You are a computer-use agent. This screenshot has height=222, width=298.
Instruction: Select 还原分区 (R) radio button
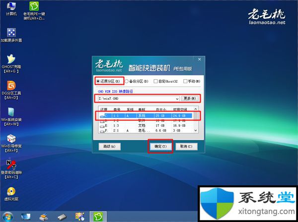tap(98, 81)
